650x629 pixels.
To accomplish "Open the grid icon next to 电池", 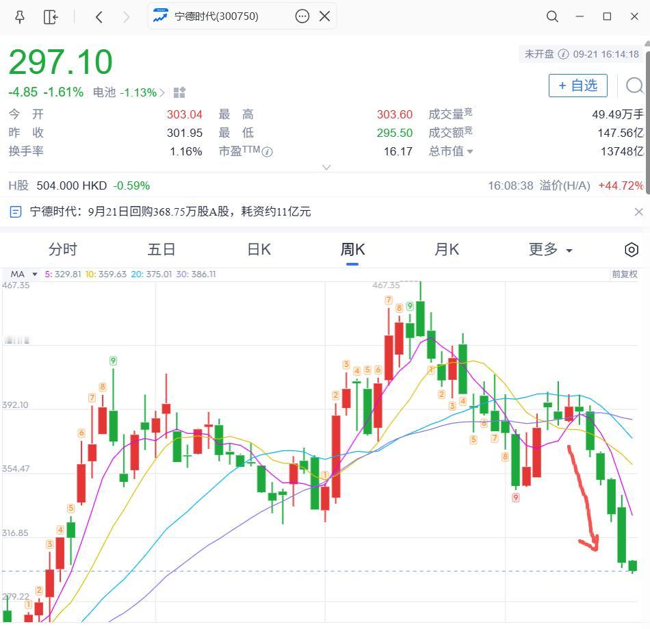I will 179,92.
